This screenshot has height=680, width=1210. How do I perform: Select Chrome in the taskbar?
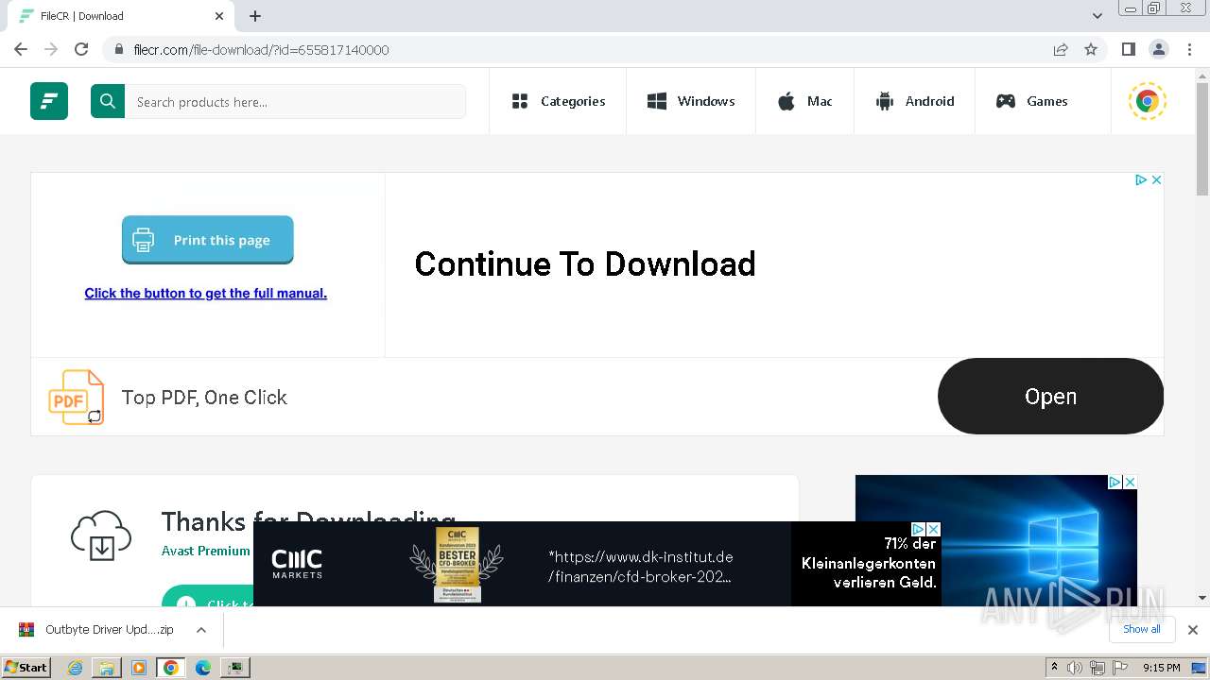click(x=171, y=668)
